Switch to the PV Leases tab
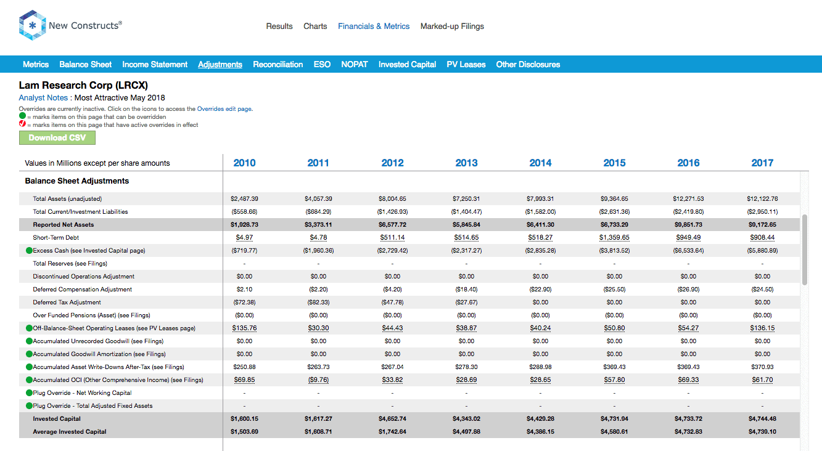Image resolution: width=822 pixels, height=451 pixels. (466, 64)
